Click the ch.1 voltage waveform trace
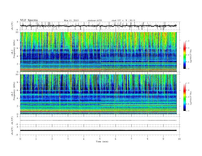 point(98,26)
